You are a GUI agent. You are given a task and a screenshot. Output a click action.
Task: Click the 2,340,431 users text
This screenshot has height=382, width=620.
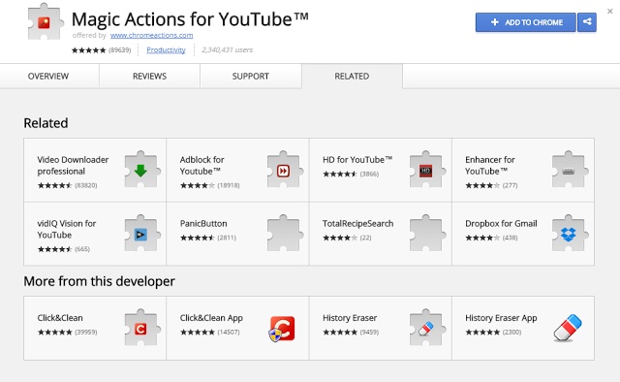[227, 49]
